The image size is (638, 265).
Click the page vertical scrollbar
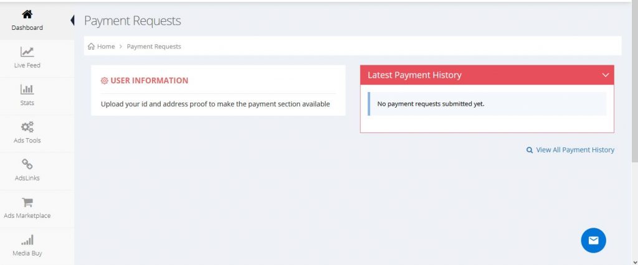[x=634, y=81]
